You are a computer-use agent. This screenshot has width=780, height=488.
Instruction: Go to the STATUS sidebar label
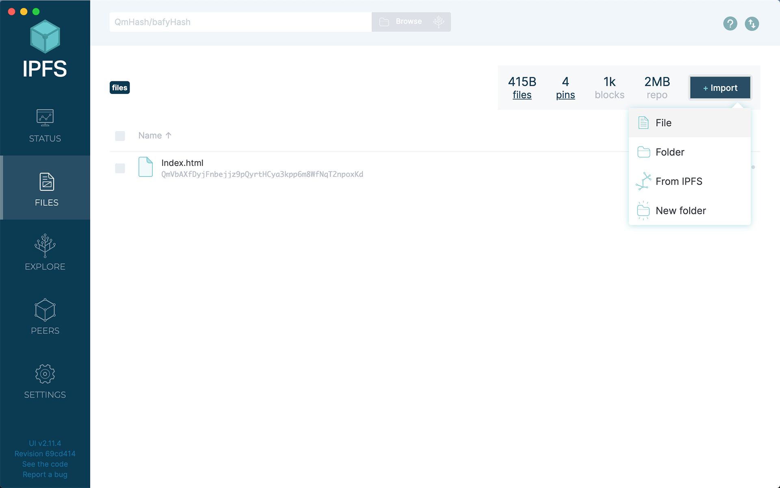click(45, 139)
